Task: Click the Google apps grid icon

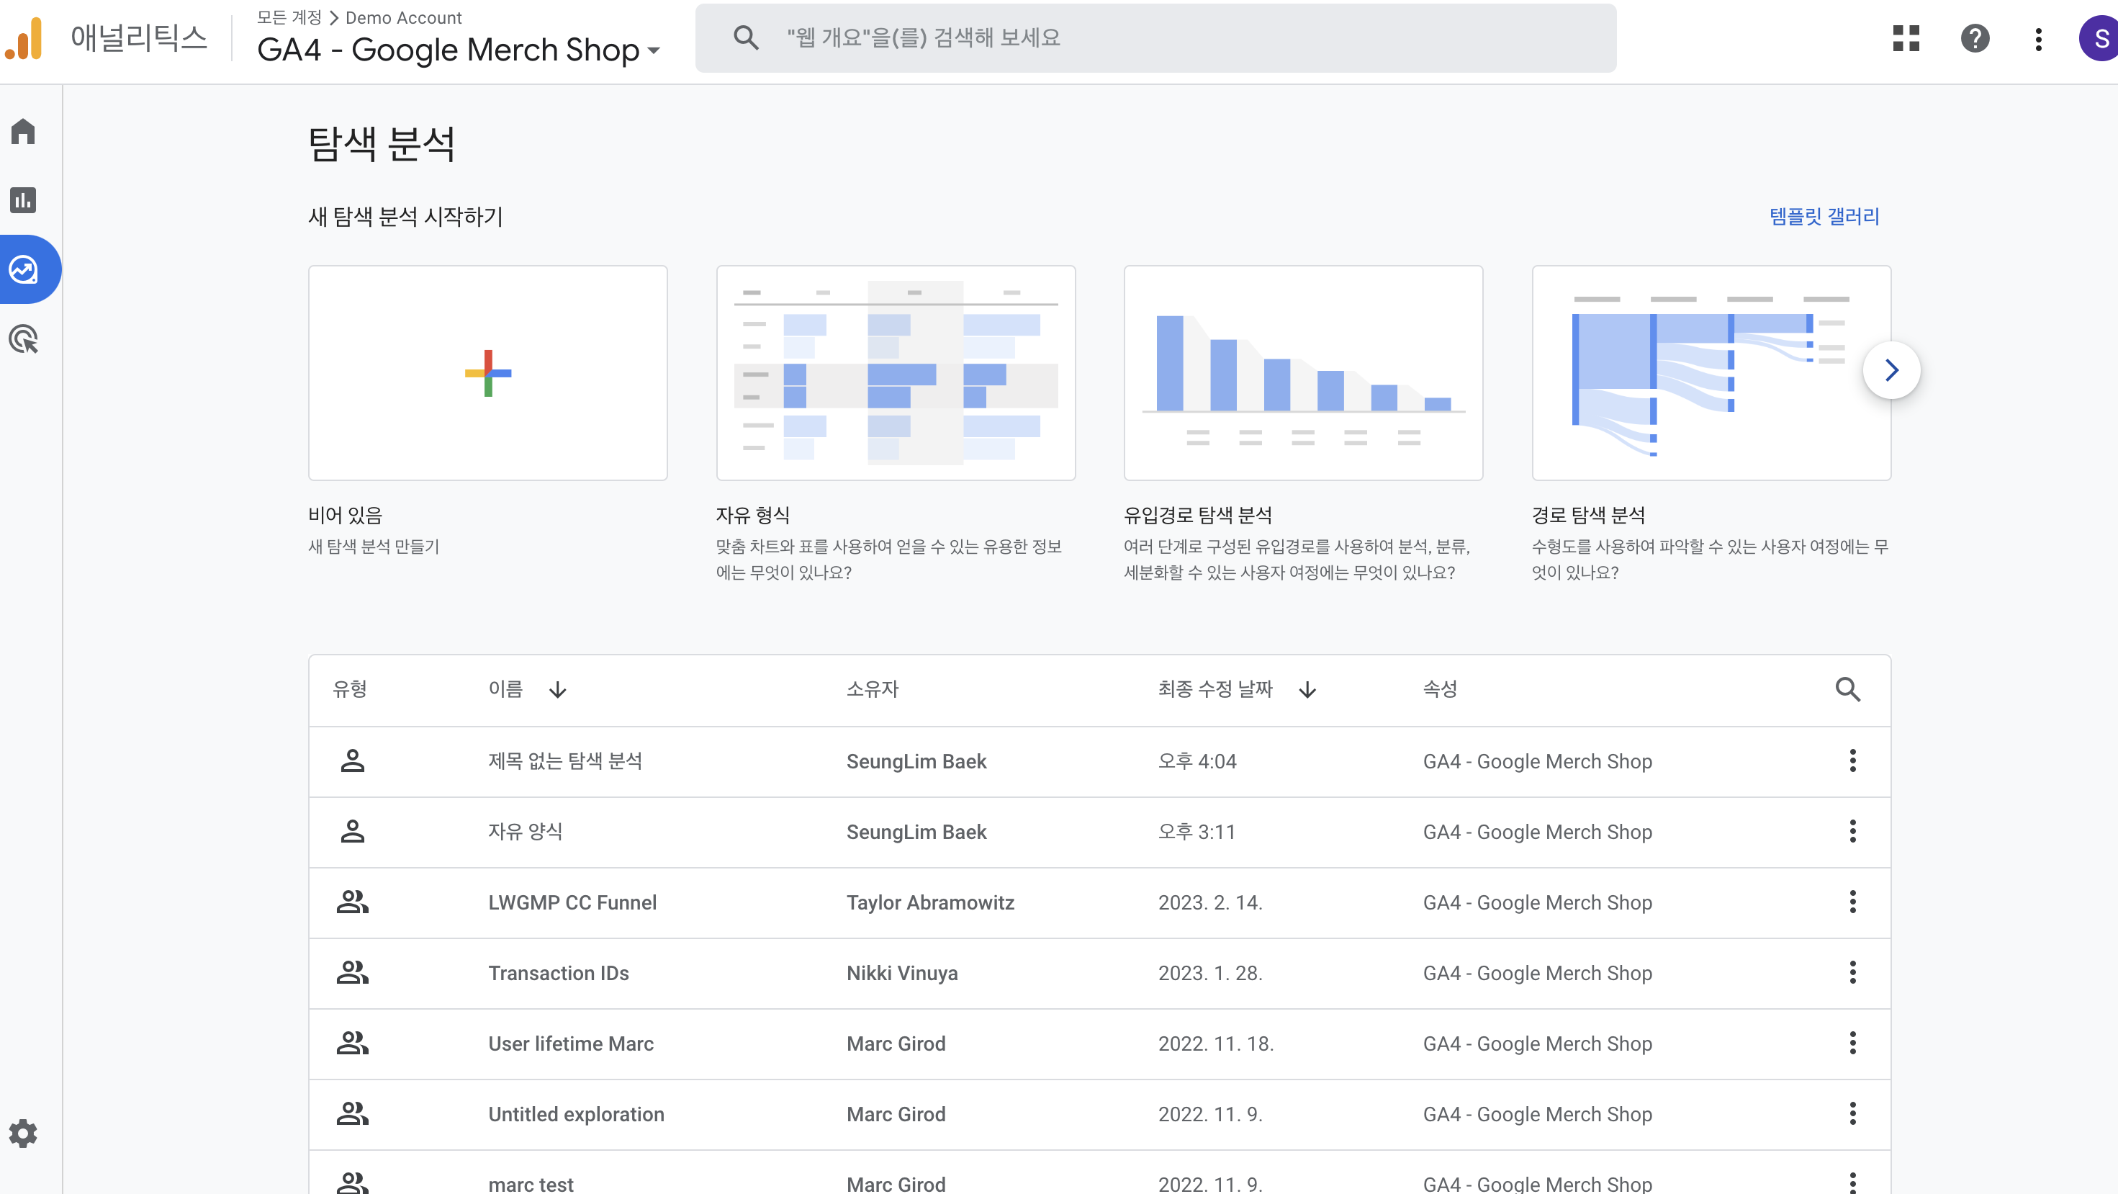Action: (1905, 38)
